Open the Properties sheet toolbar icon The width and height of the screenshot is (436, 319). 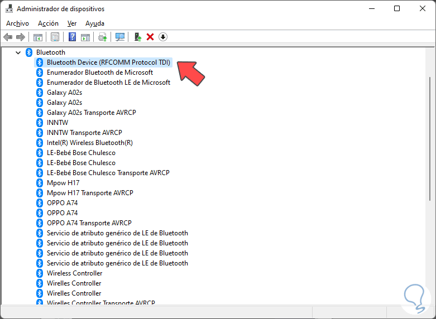click(x=55, y=37)
